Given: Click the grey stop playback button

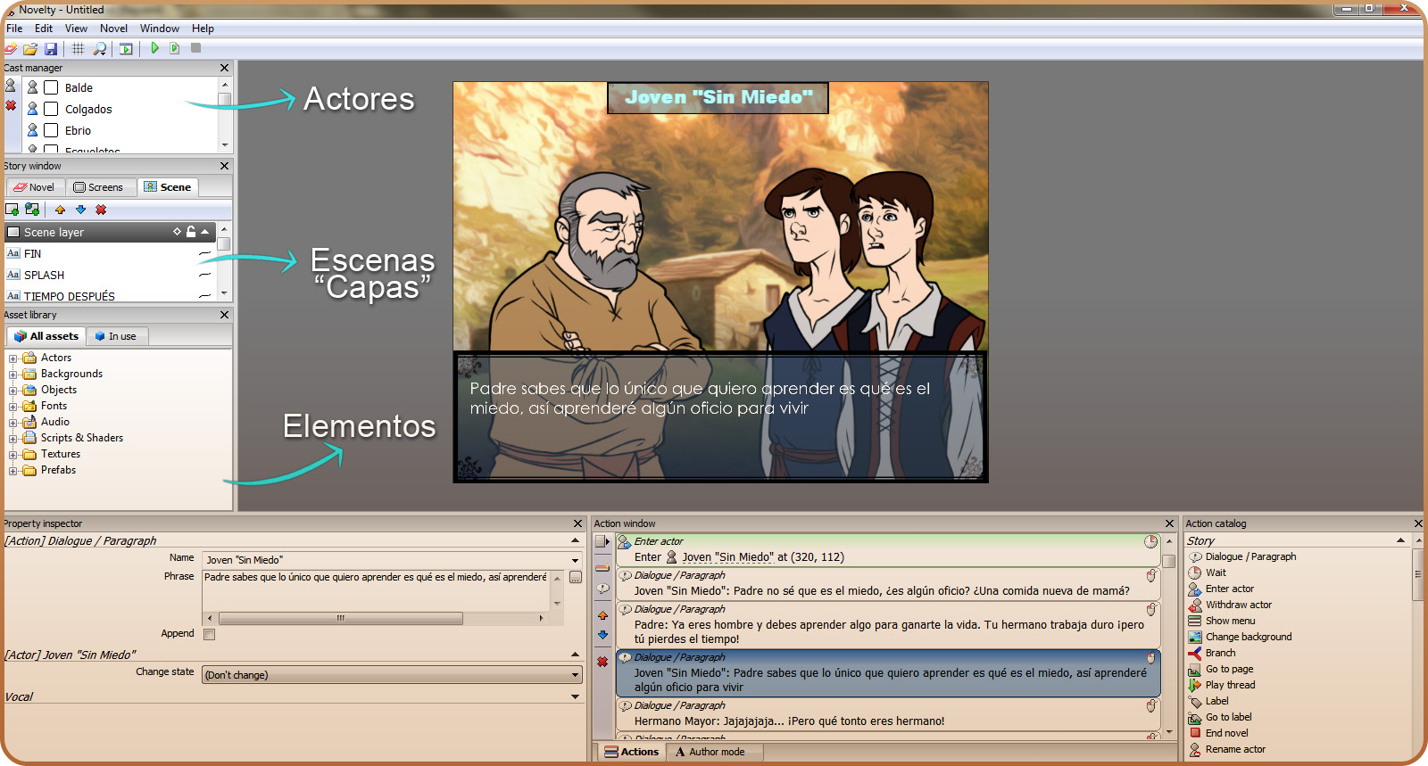Looking at the screenshot, I should click(x=195, y=48).
